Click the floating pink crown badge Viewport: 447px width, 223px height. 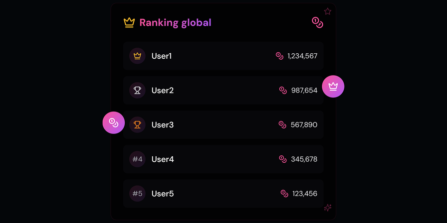coord(333,87)
